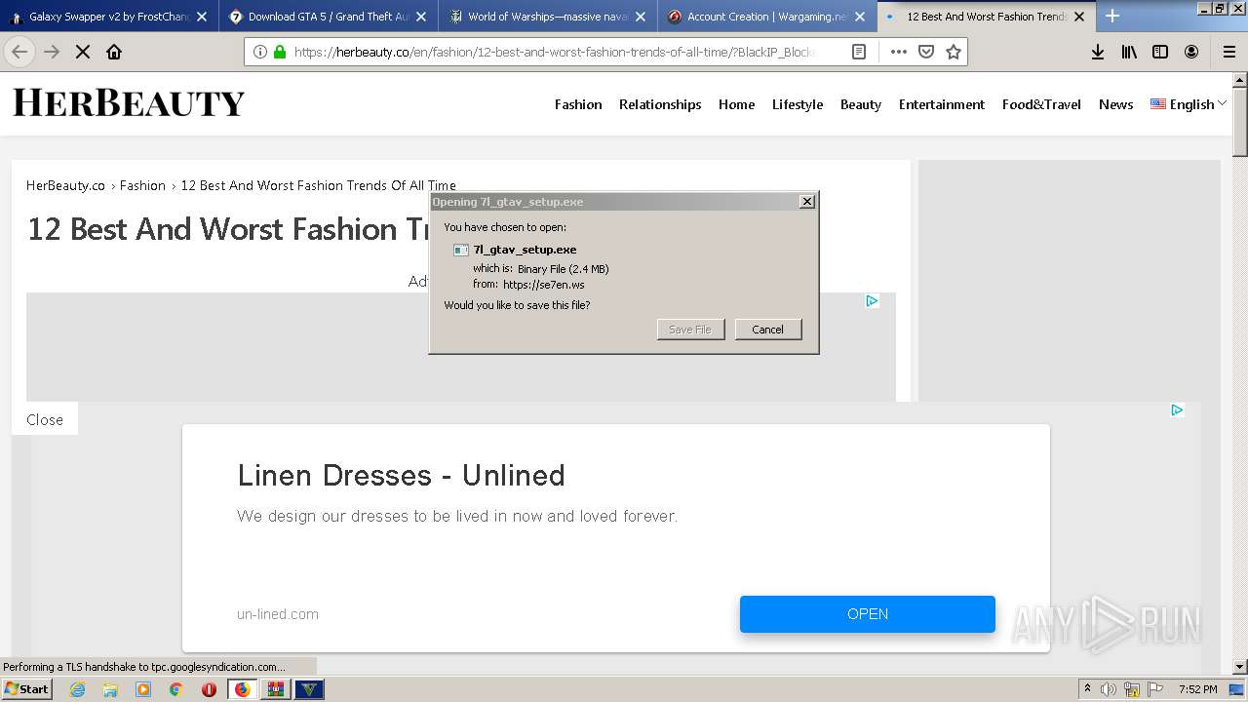Open the Food&Travel section
This screenshot has height=702, width=1248.
[x=1041, y=104]
